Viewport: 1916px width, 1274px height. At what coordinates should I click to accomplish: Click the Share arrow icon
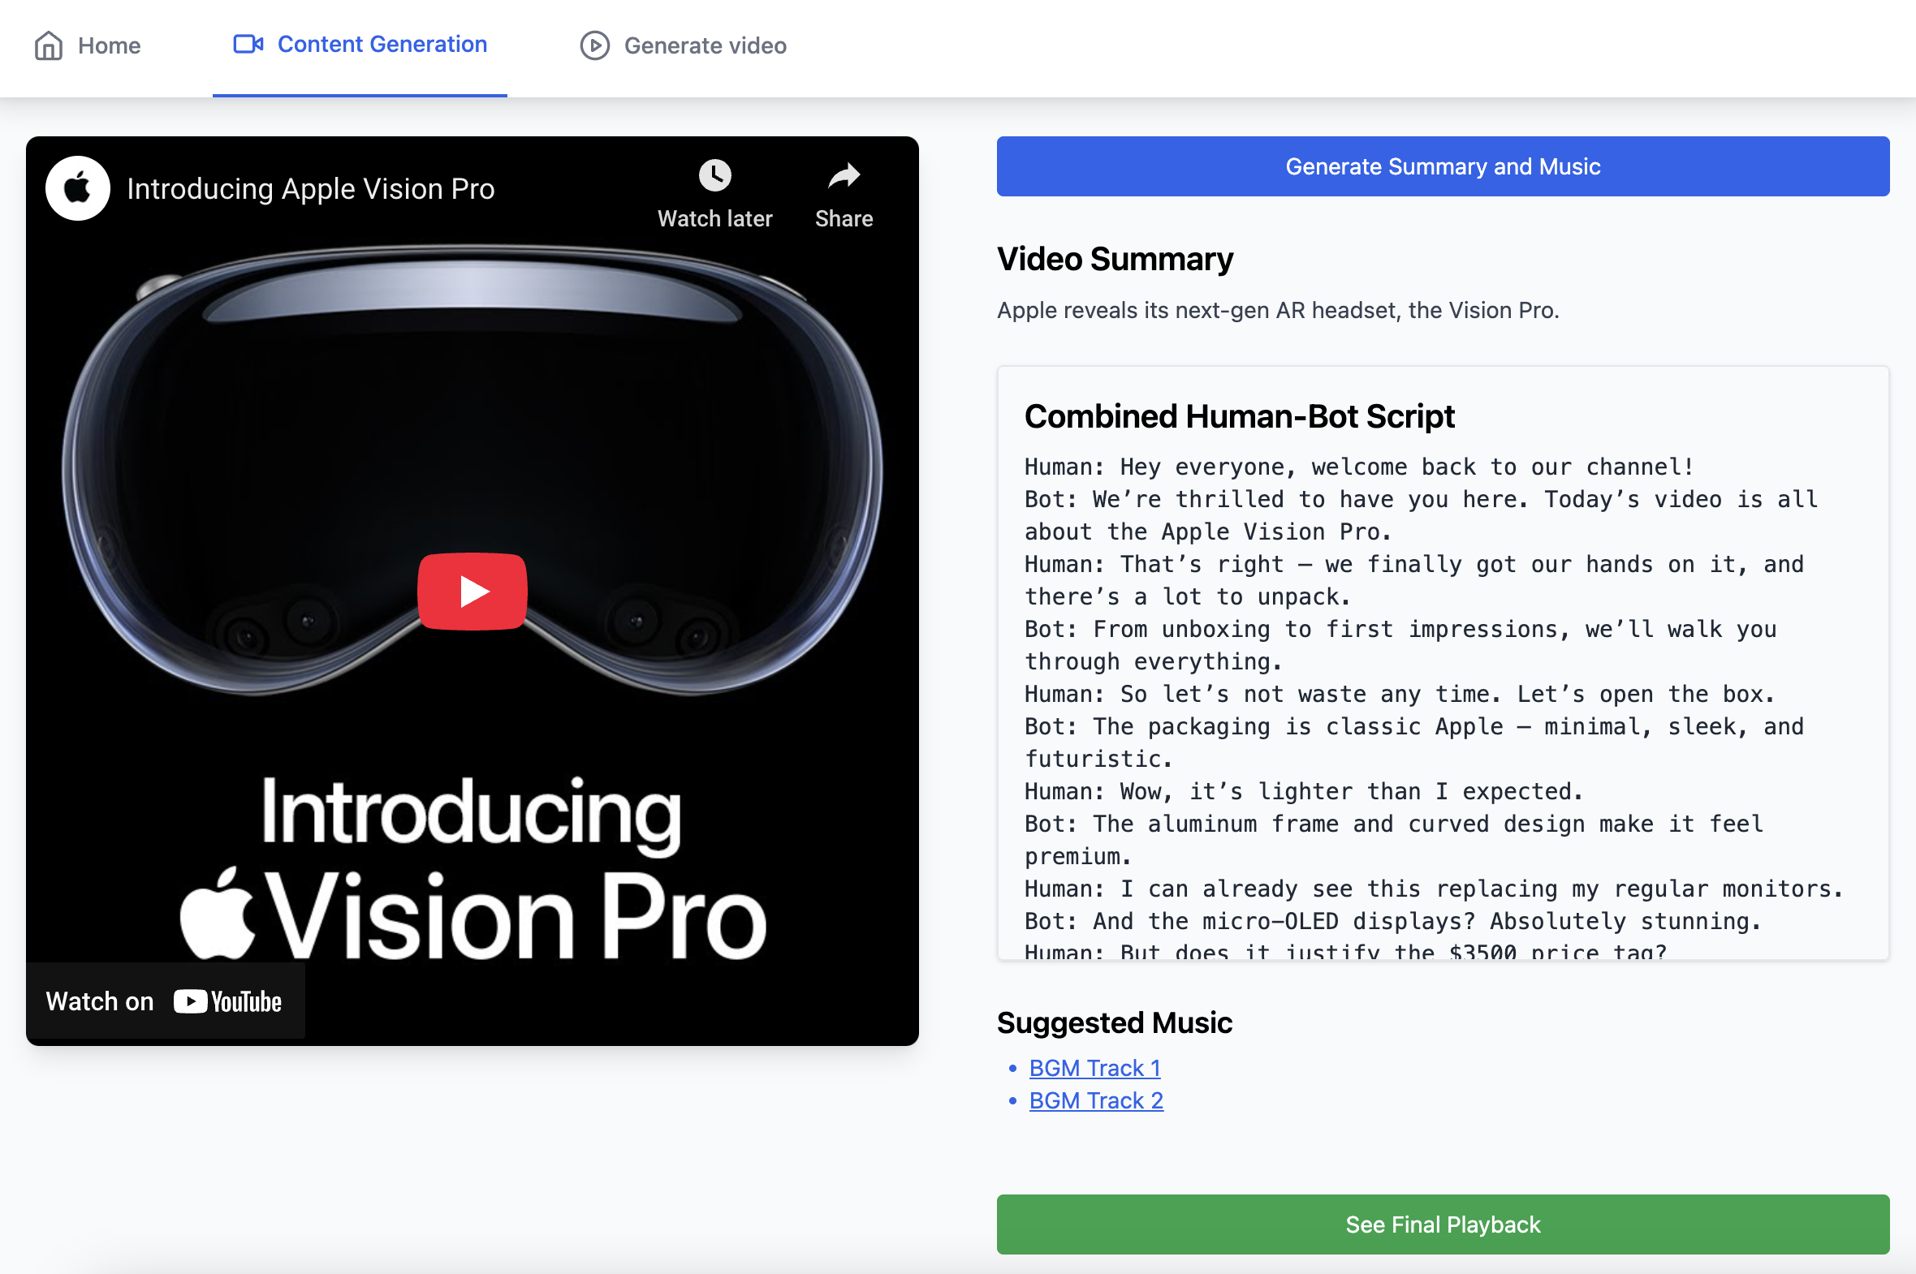[843, 174]
